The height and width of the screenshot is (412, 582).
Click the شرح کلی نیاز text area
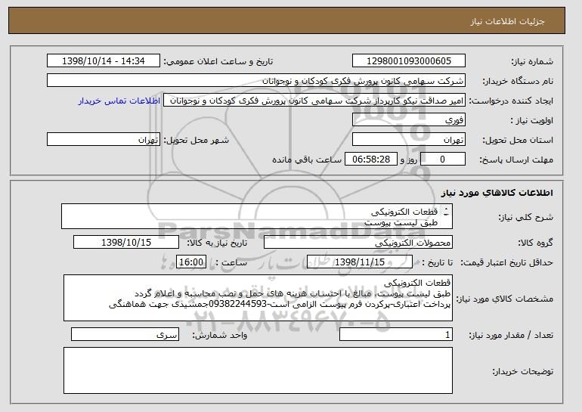[x=257, y=216]
